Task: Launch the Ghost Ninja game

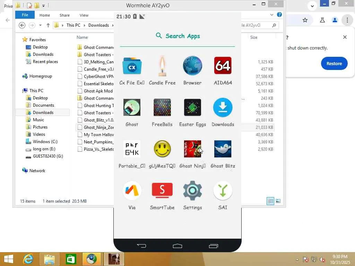Action: [x=192, y=149]
